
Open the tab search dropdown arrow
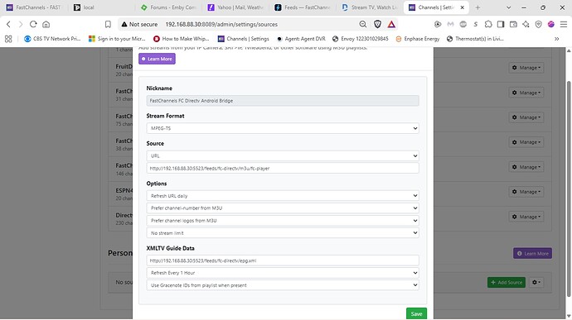(508, 7)
